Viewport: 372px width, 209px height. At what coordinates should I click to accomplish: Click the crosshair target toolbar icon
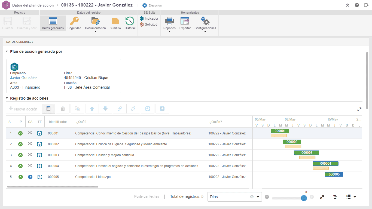(x=148, y=109)
